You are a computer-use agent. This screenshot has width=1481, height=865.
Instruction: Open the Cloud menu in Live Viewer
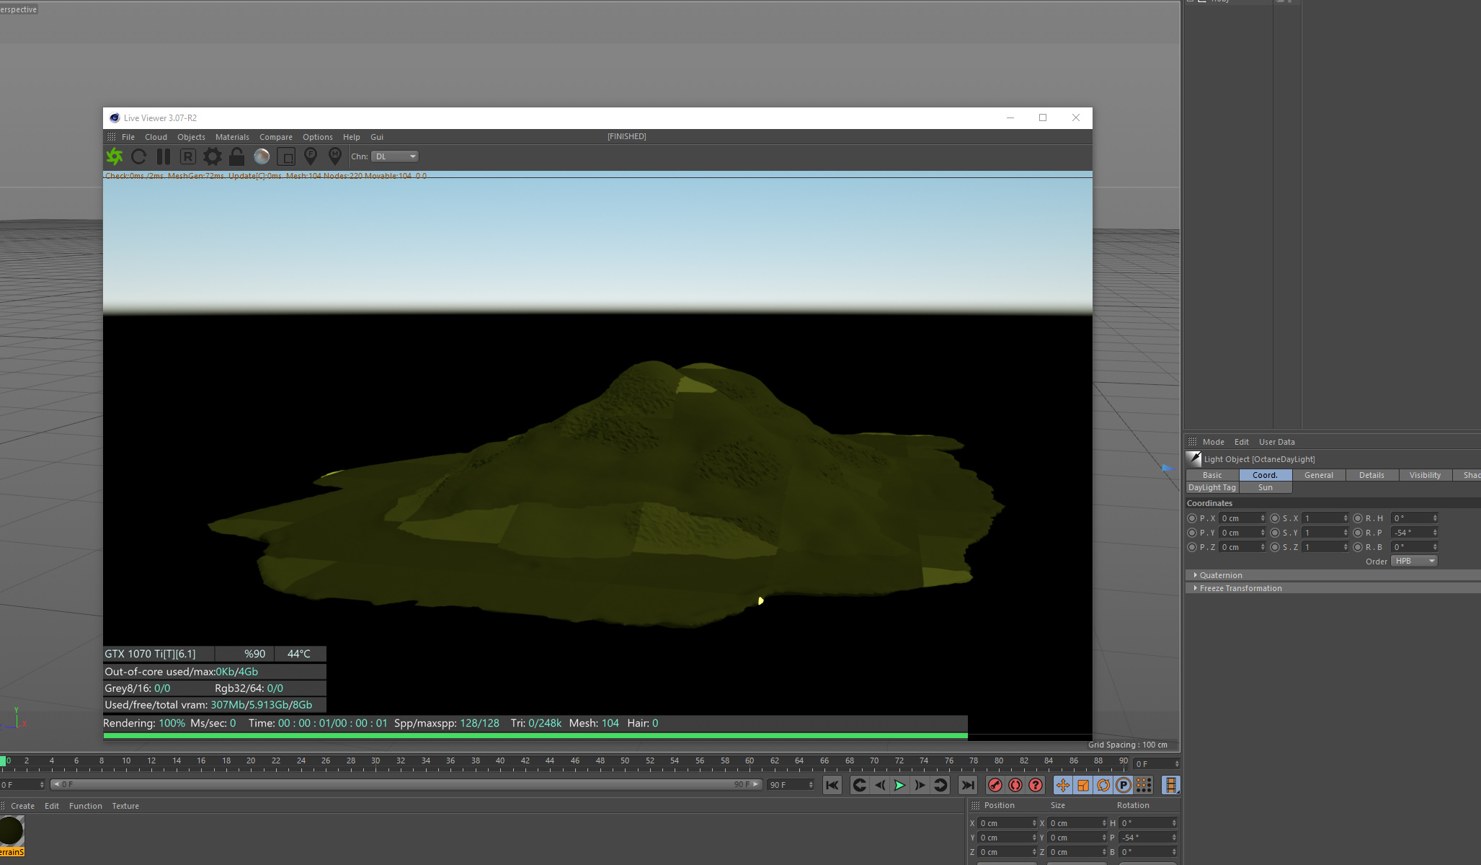click(x=156, y=137)
